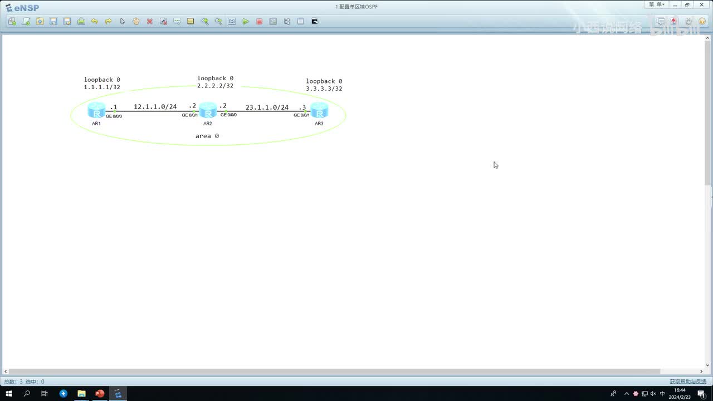The height and width of the screenshot is (401, 713).
Task: Select the shape palette tool
Action: tap(191, 21)
